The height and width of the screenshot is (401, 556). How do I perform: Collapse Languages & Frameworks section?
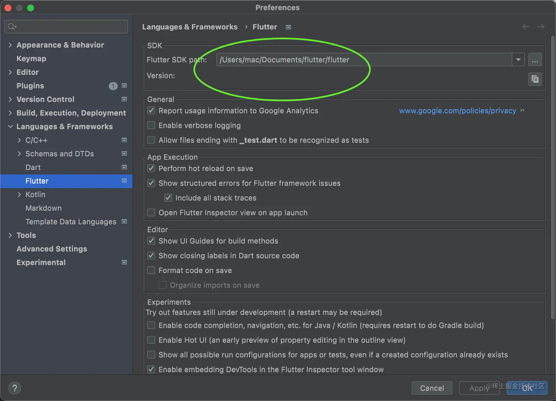tap(10, 127)
